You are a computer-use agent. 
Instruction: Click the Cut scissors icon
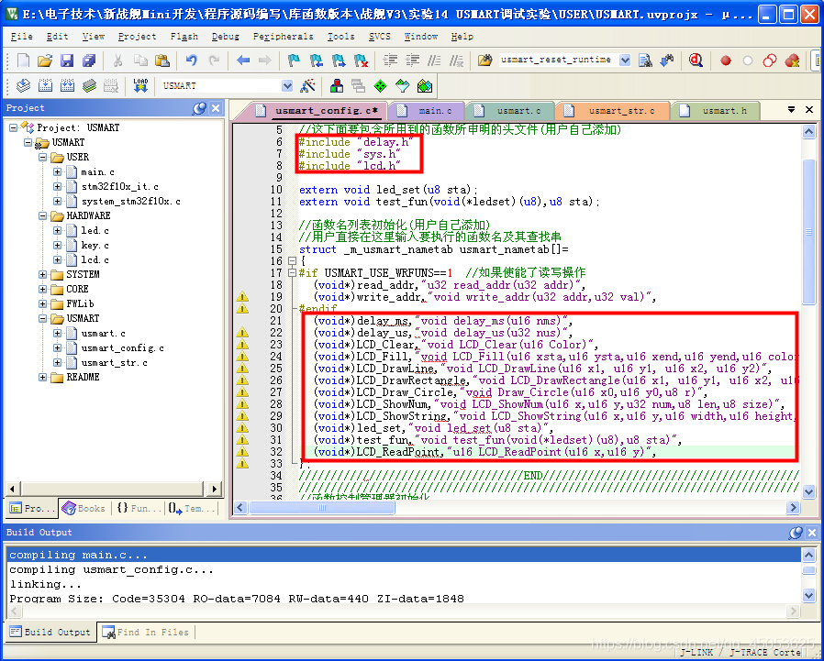pyautogui.click(x=117, y=61)
